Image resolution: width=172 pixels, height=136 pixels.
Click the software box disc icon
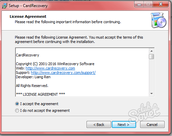(x=159, y=20)
